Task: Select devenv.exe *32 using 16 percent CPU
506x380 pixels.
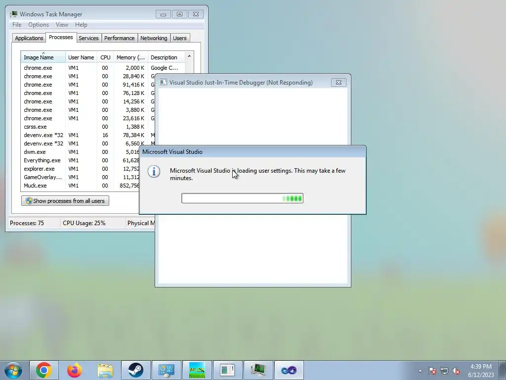Action: [x=88, y=135]
